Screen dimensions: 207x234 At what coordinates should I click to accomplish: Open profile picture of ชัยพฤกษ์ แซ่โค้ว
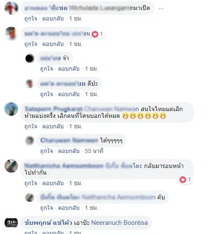coord(11,223)
